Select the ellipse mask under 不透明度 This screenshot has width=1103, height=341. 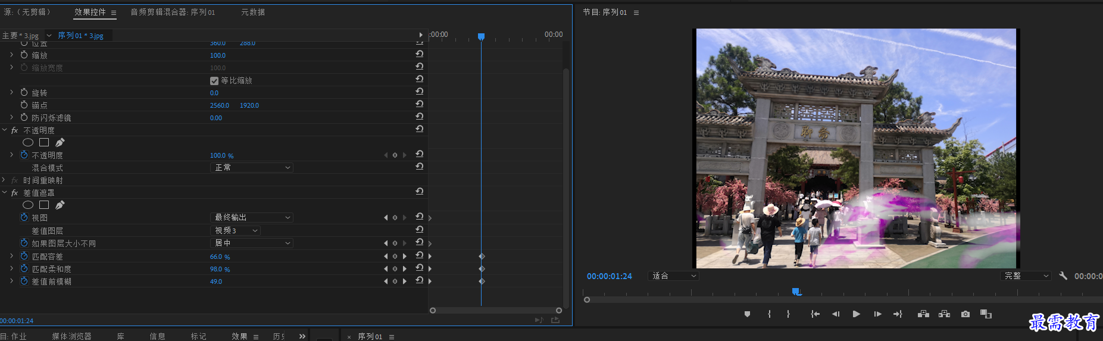tap(28, 142)
